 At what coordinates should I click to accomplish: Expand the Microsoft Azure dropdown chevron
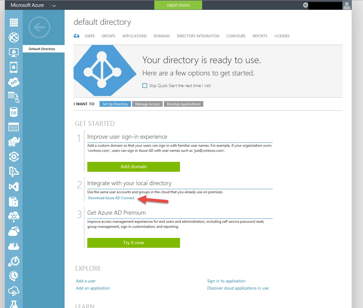tap(54, 5)
